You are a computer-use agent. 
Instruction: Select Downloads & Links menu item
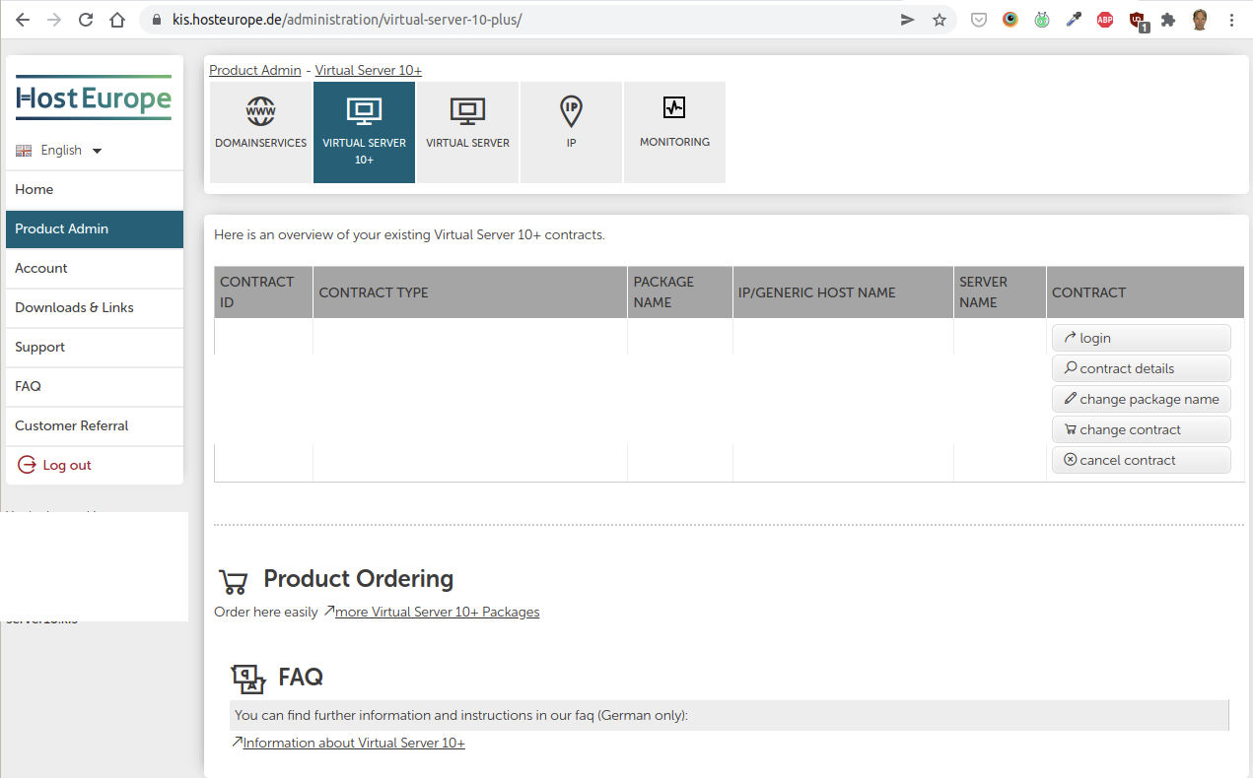74,307
